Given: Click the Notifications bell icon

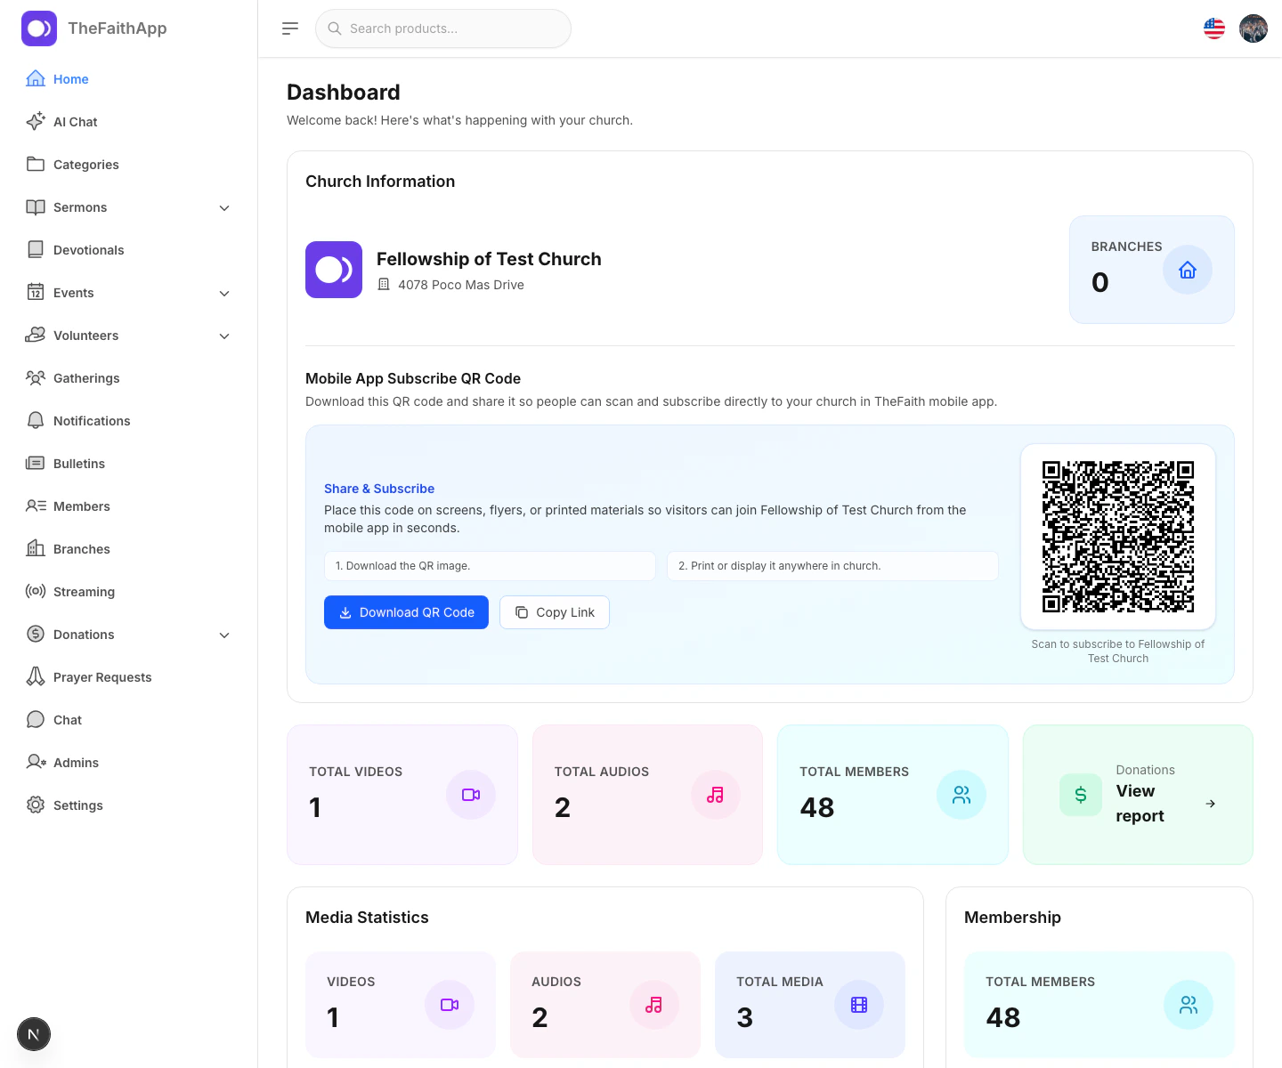Looking at the screenshot, I should point(36,420).
